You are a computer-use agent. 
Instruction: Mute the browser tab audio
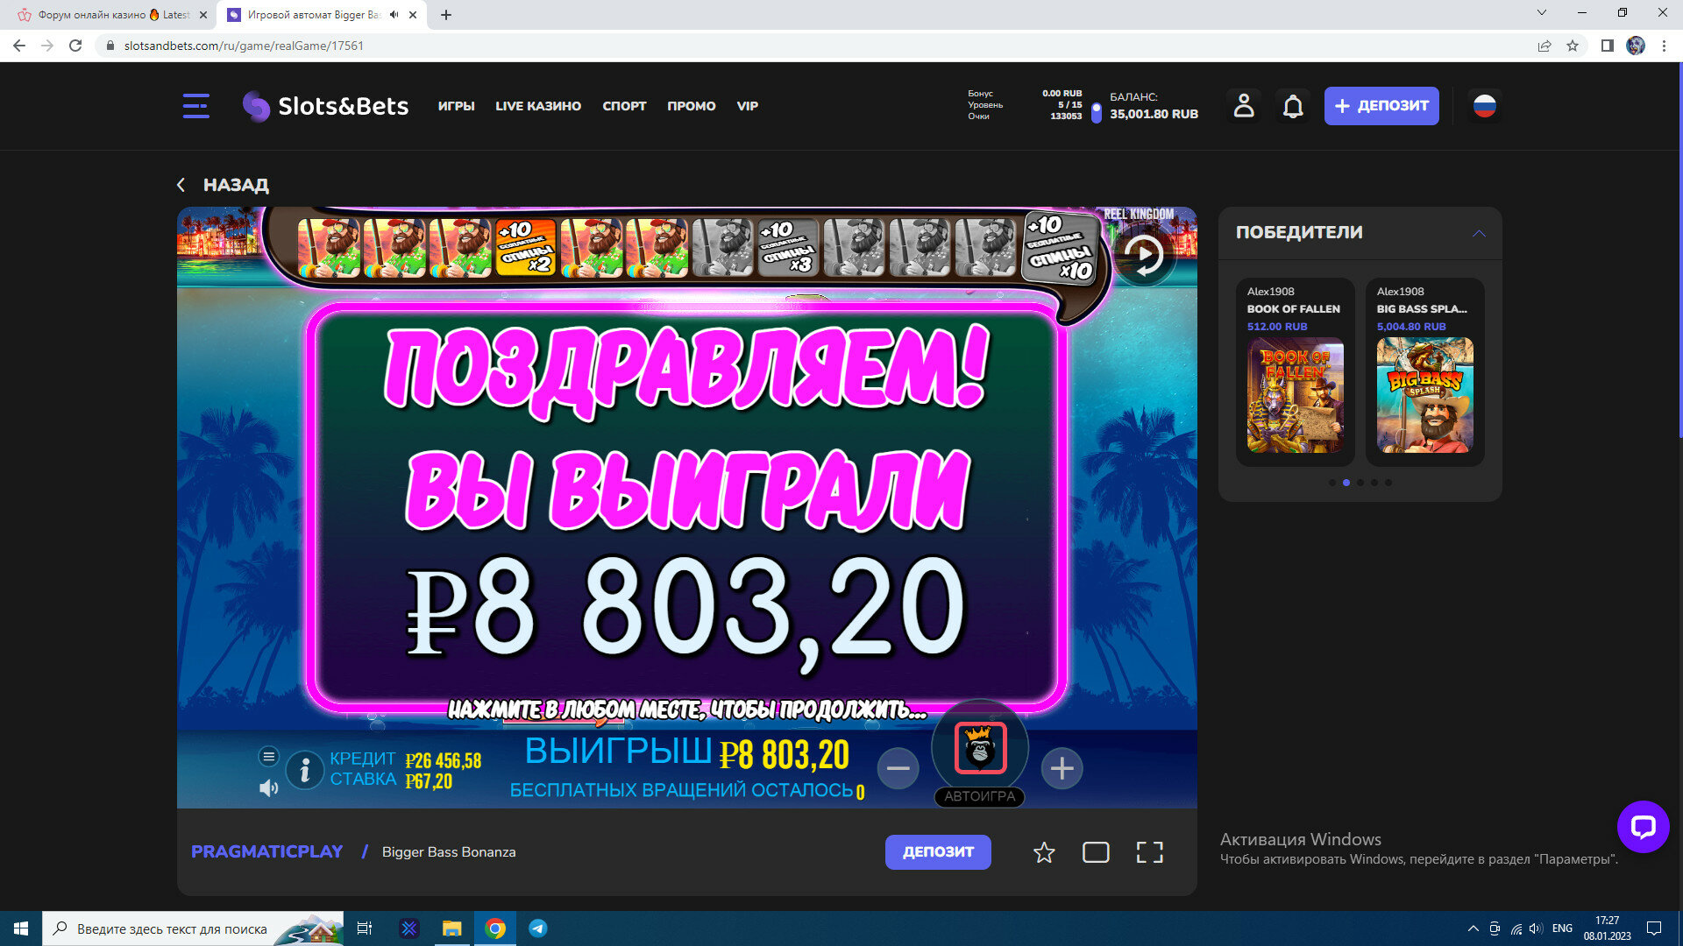394,15
